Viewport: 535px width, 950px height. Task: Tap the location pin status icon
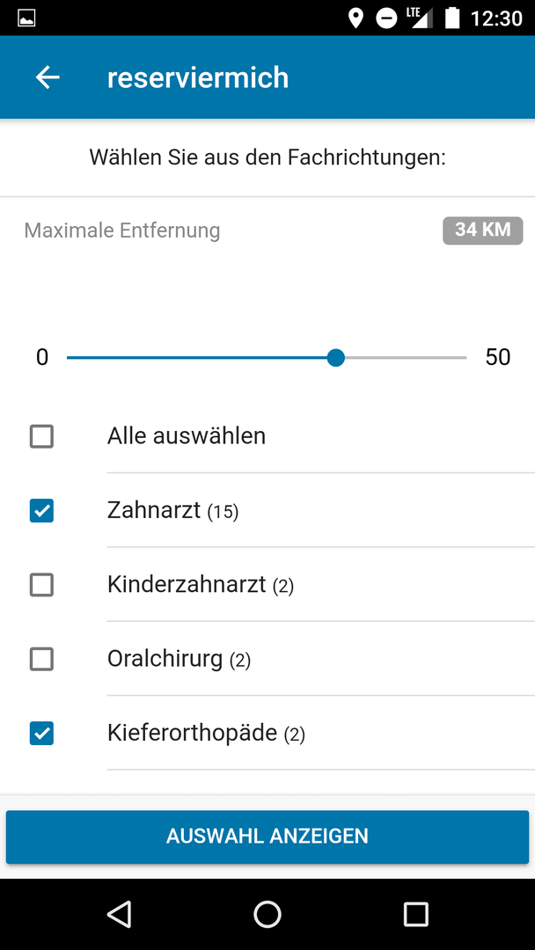click(355, 18)
